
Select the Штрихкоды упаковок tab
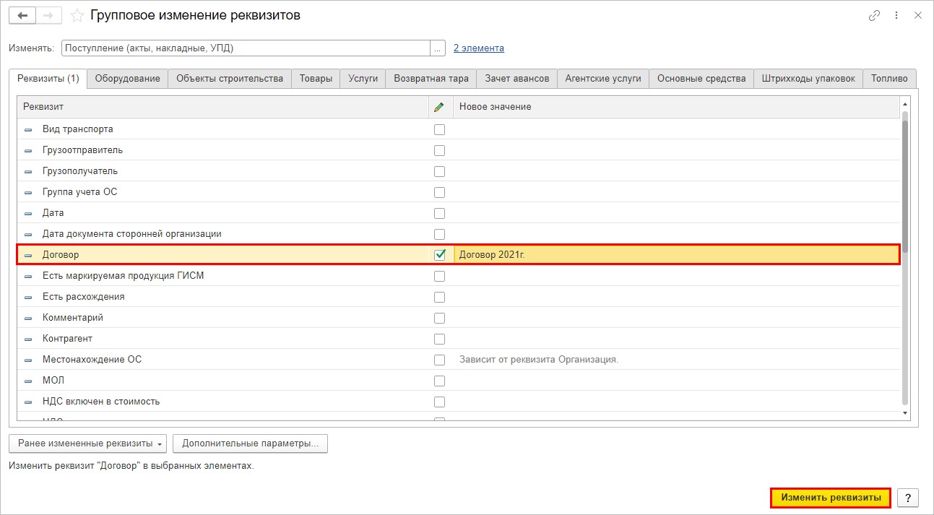point(808,79)
